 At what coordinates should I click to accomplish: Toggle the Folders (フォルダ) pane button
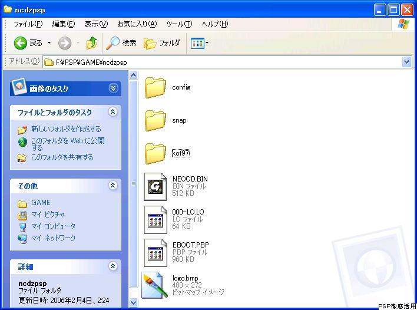(x=162, y=43)
